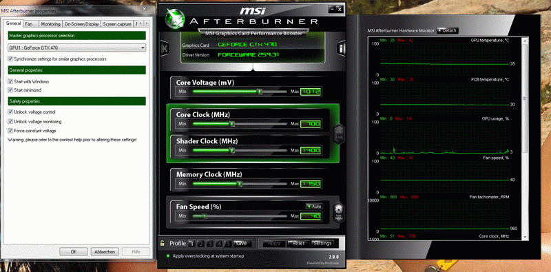551x272 pixels.
Task: Toggle Start minimized checkbox
Action: [10, 90]
